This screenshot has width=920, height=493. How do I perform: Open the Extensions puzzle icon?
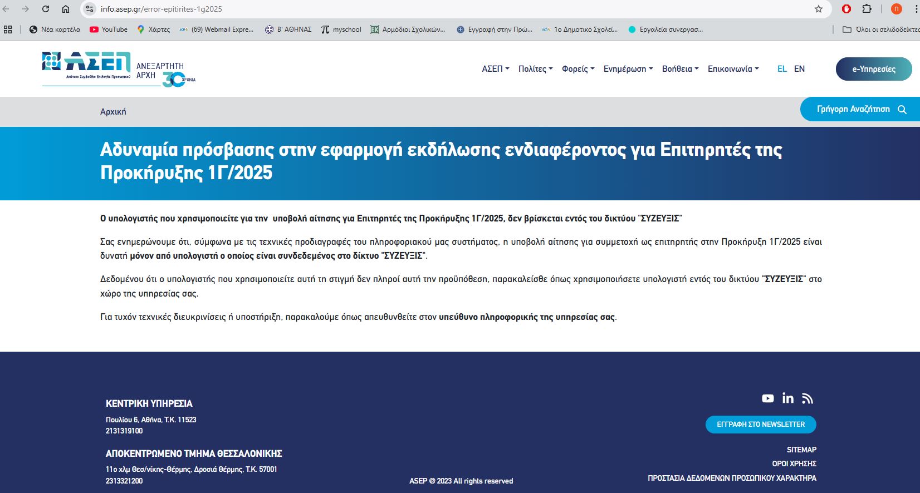point(867,9)
